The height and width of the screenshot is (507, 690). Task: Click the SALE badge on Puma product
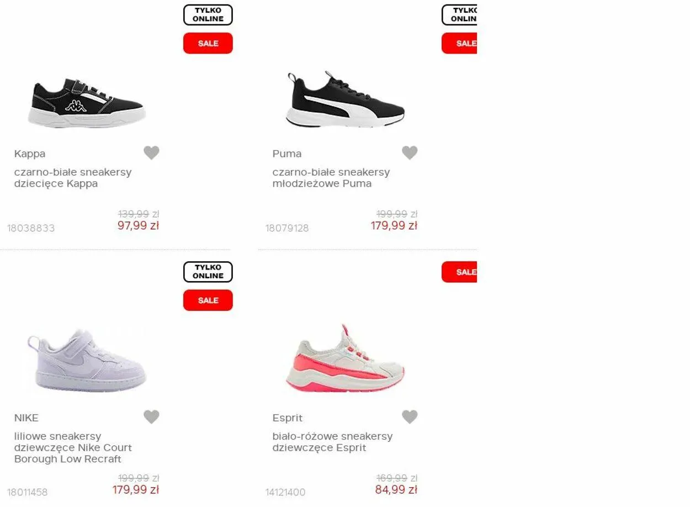[459, 43]
